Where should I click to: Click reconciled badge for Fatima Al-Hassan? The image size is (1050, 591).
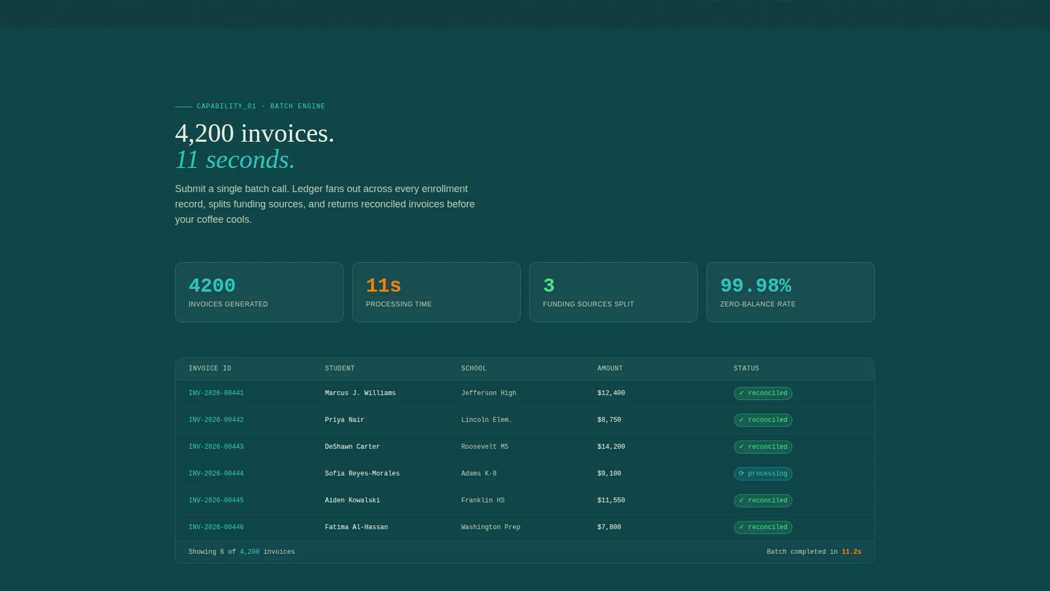(x=763, y=527)
